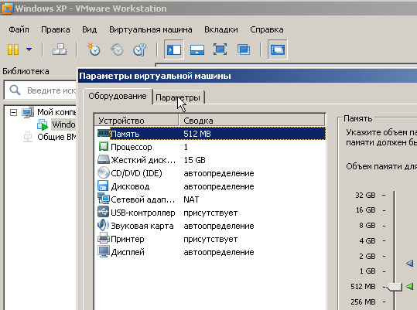Collapse the Мой компьютер tree node
This screenshot has height=310, width=417.
[x=13, y=113]
